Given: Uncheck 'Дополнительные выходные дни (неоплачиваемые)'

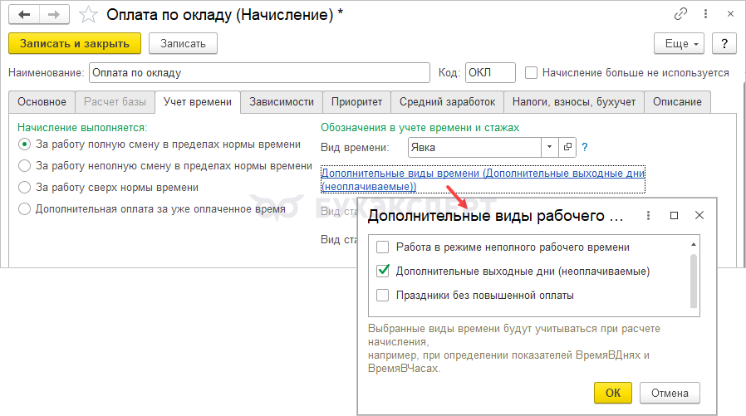Looking at the screenshot, I should 383,271.
